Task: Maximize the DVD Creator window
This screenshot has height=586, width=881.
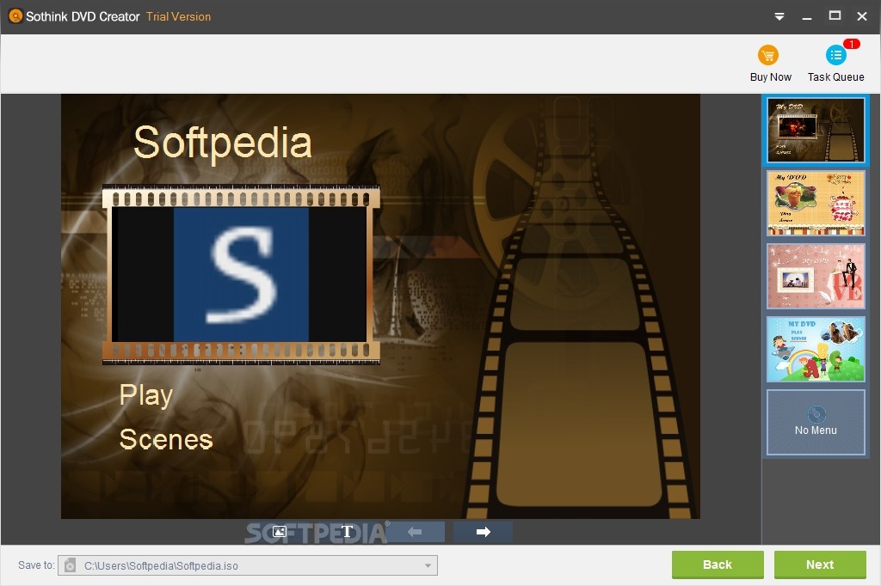Action: 835,15
